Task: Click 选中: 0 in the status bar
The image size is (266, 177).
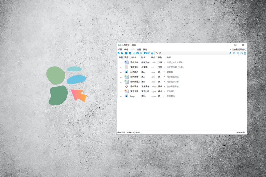Action: tap(139, 133)
